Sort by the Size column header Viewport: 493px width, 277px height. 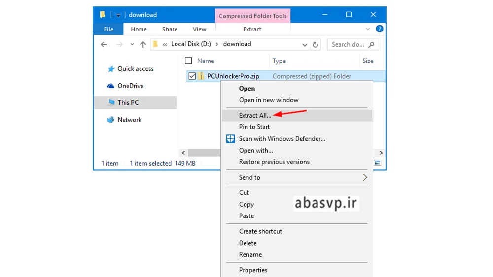pyautogui.click(x=368, y=61)
